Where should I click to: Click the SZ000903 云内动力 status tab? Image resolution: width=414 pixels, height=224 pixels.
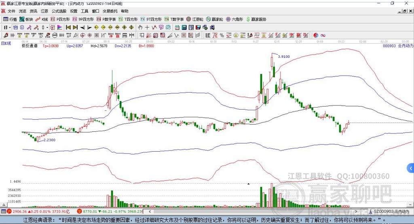pyautogui.click(x=391, y=211)
